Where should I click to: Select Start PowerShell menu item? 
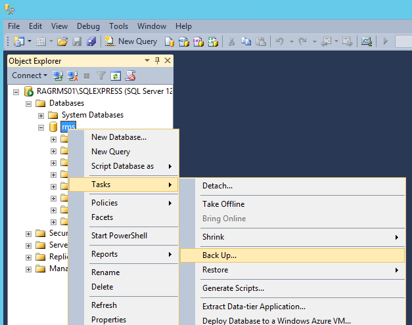click(124, 236)
